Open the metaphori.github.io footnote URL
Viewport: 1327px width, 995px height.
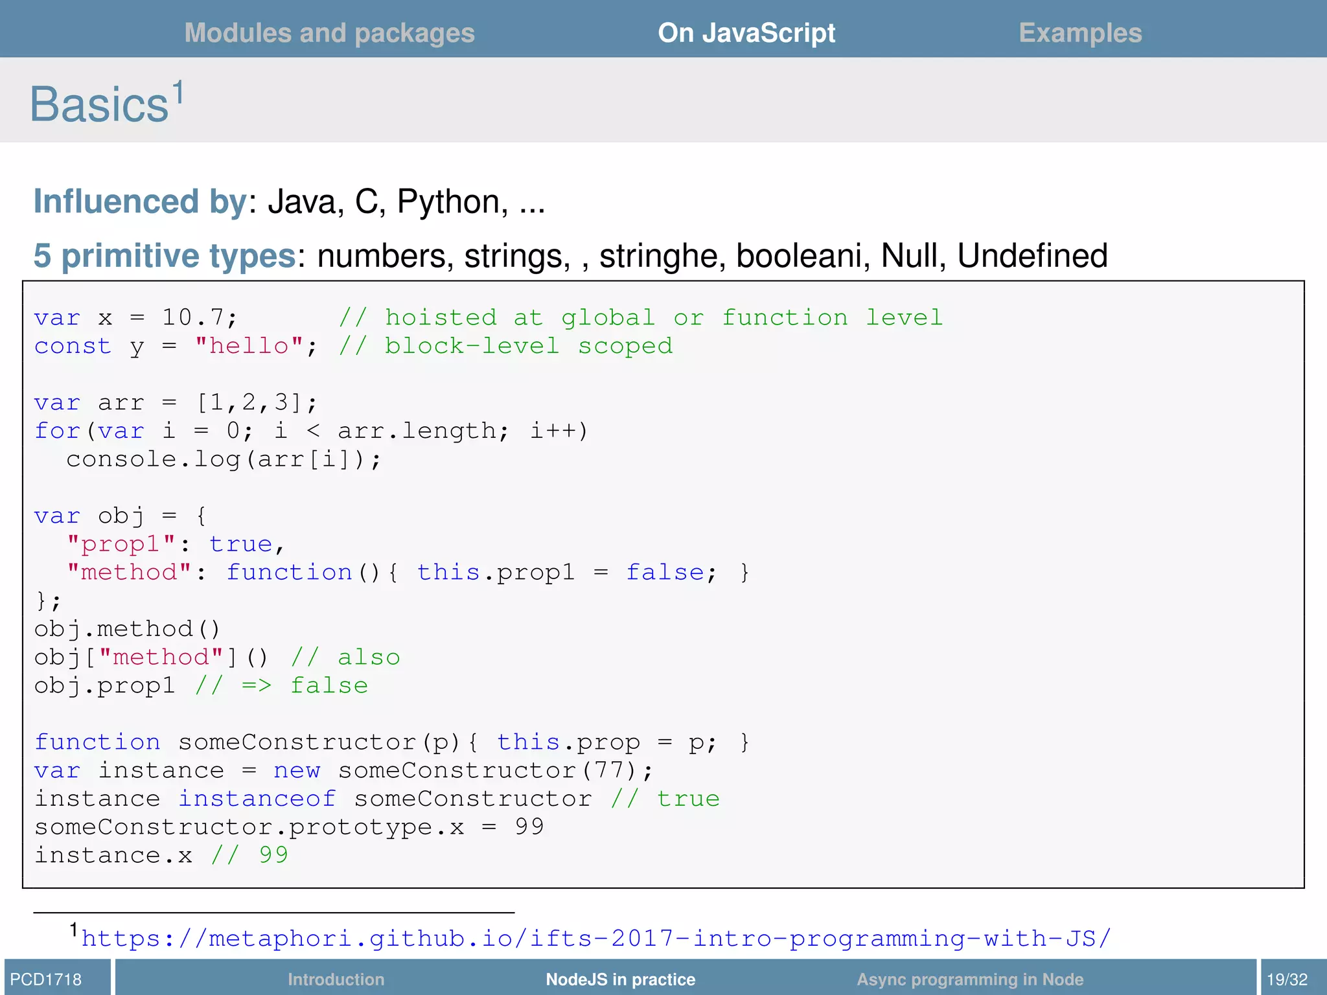click(596, 938)
